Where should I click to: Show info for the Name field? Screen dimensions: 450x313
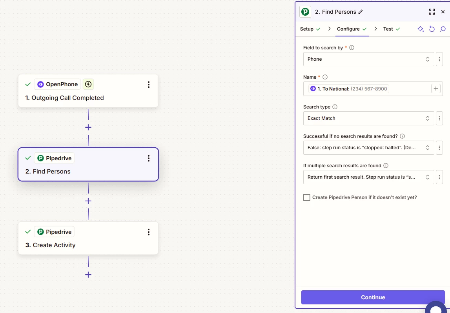click(x=325, y=77)
